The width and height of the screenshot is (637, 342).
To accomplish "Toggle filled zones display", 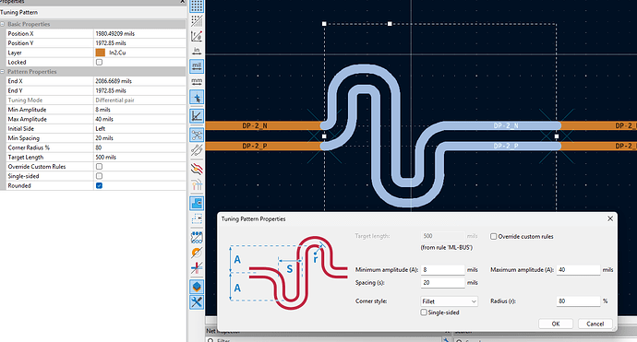I will point(197,203).
